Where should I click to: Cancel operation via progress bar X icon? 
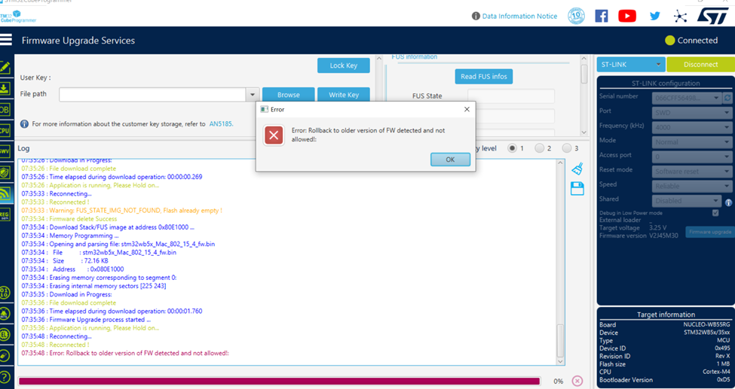click(x=577, y=381)
